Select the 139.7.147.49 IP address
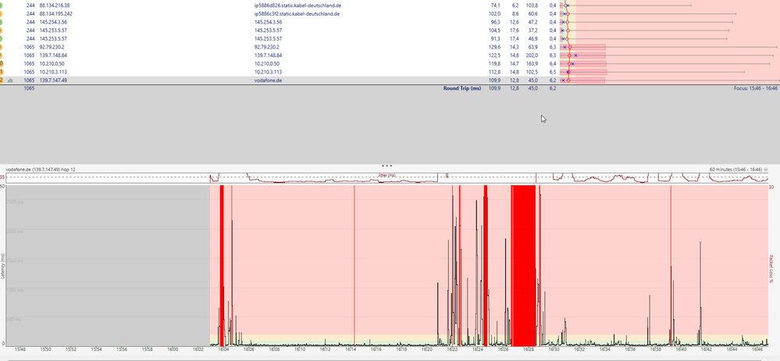Image resolution: width=780 pixels, height=361 pixels. click(53, 80)
